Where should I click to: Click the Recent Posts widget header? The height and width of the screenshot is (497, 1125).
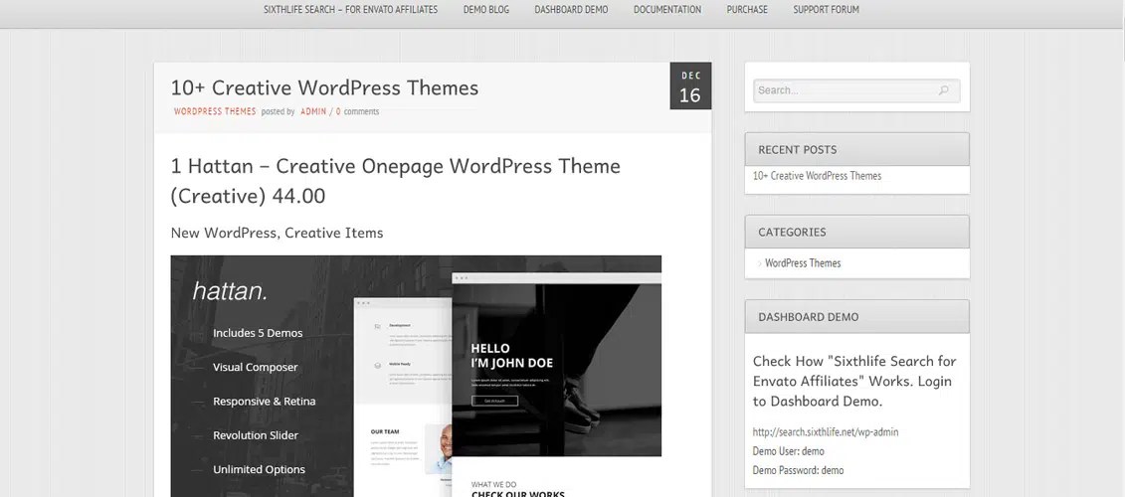click(x=856, y=149)
